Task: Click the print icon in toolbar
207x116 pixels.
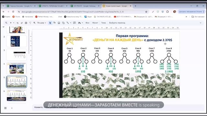Action: point(26,23)
